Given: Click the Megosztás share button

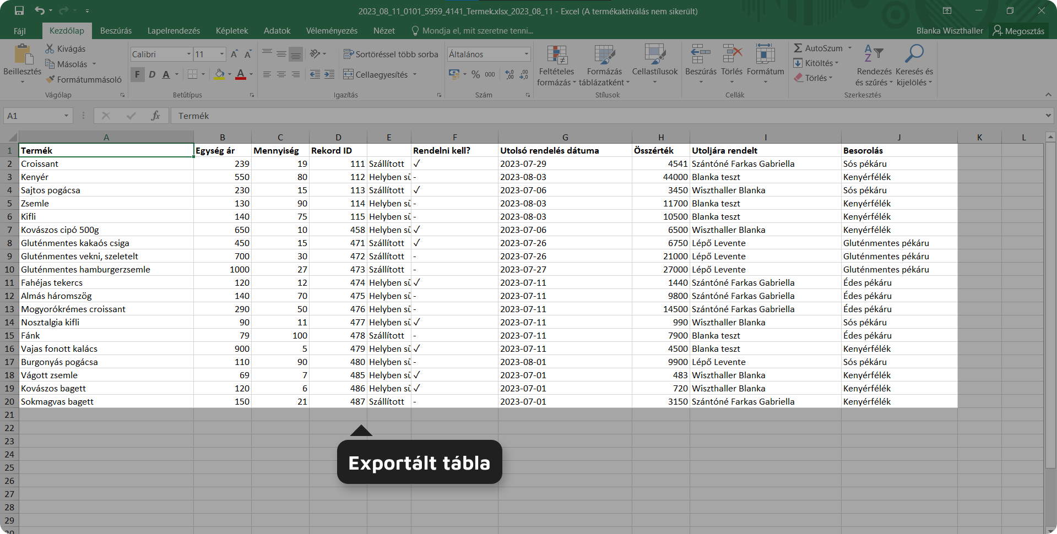Looking at the screenshot, I should (x=1018, y=31).
